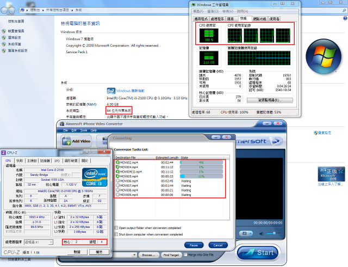Image resolution: width=348 pixels, height=267 pixels.
Task: Click the speaker volume icon in the player
Action: tap(262, 233)
